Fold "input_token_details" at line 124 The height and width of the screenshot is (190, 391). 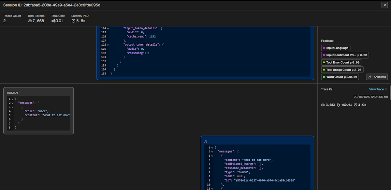click(x=108, y=28)
